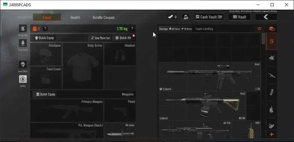Click the orange plus icon in the sidebar
294x142 pixels.
[272, 134]
